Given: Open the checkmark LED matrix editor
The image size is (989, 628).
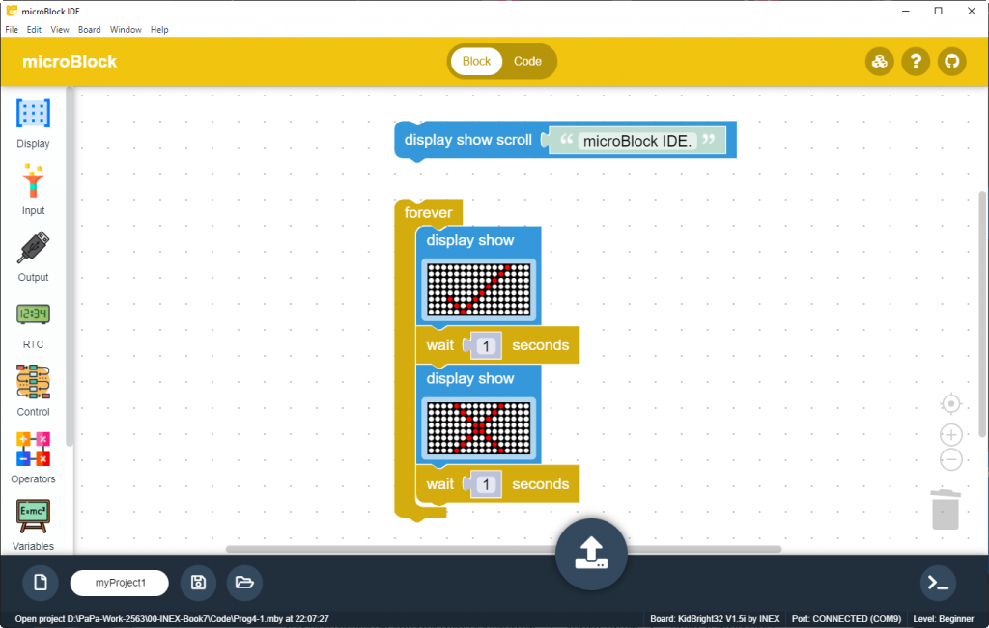Looking at the screenshot, I should [479, 289].
